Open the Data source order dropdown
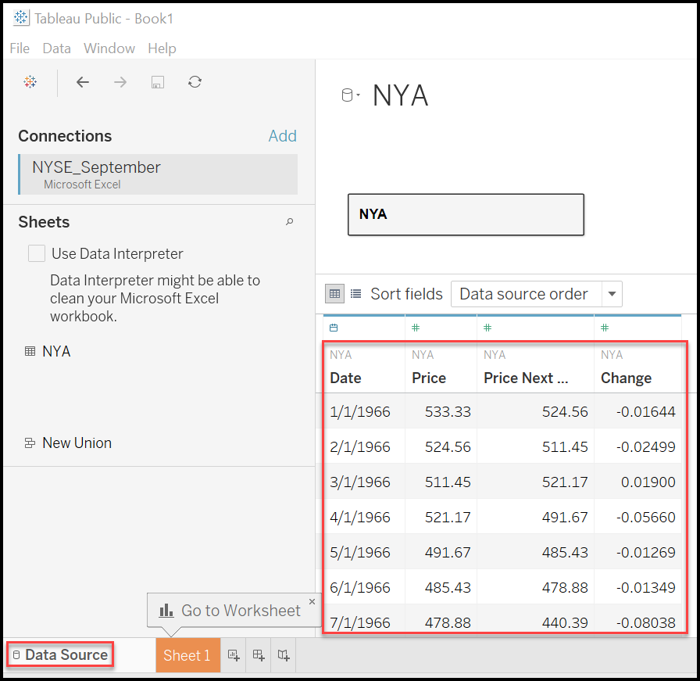 point(612,294)
